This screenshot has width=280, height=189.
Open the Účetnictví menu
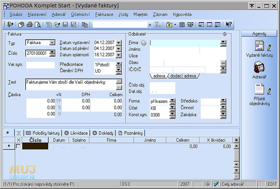click(80, 14)
